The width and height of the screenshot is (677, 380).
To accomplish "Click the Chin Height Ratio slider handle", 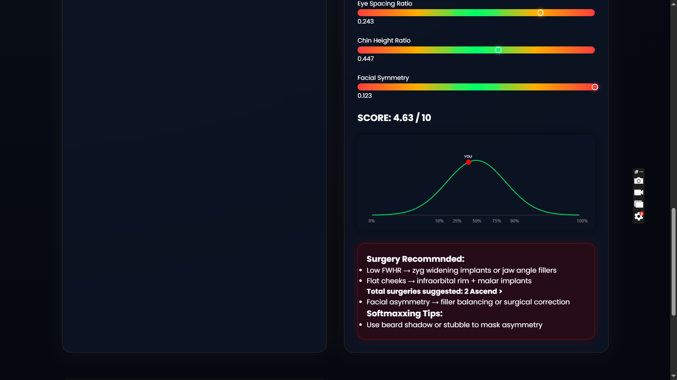I will [x=498, y=50].
